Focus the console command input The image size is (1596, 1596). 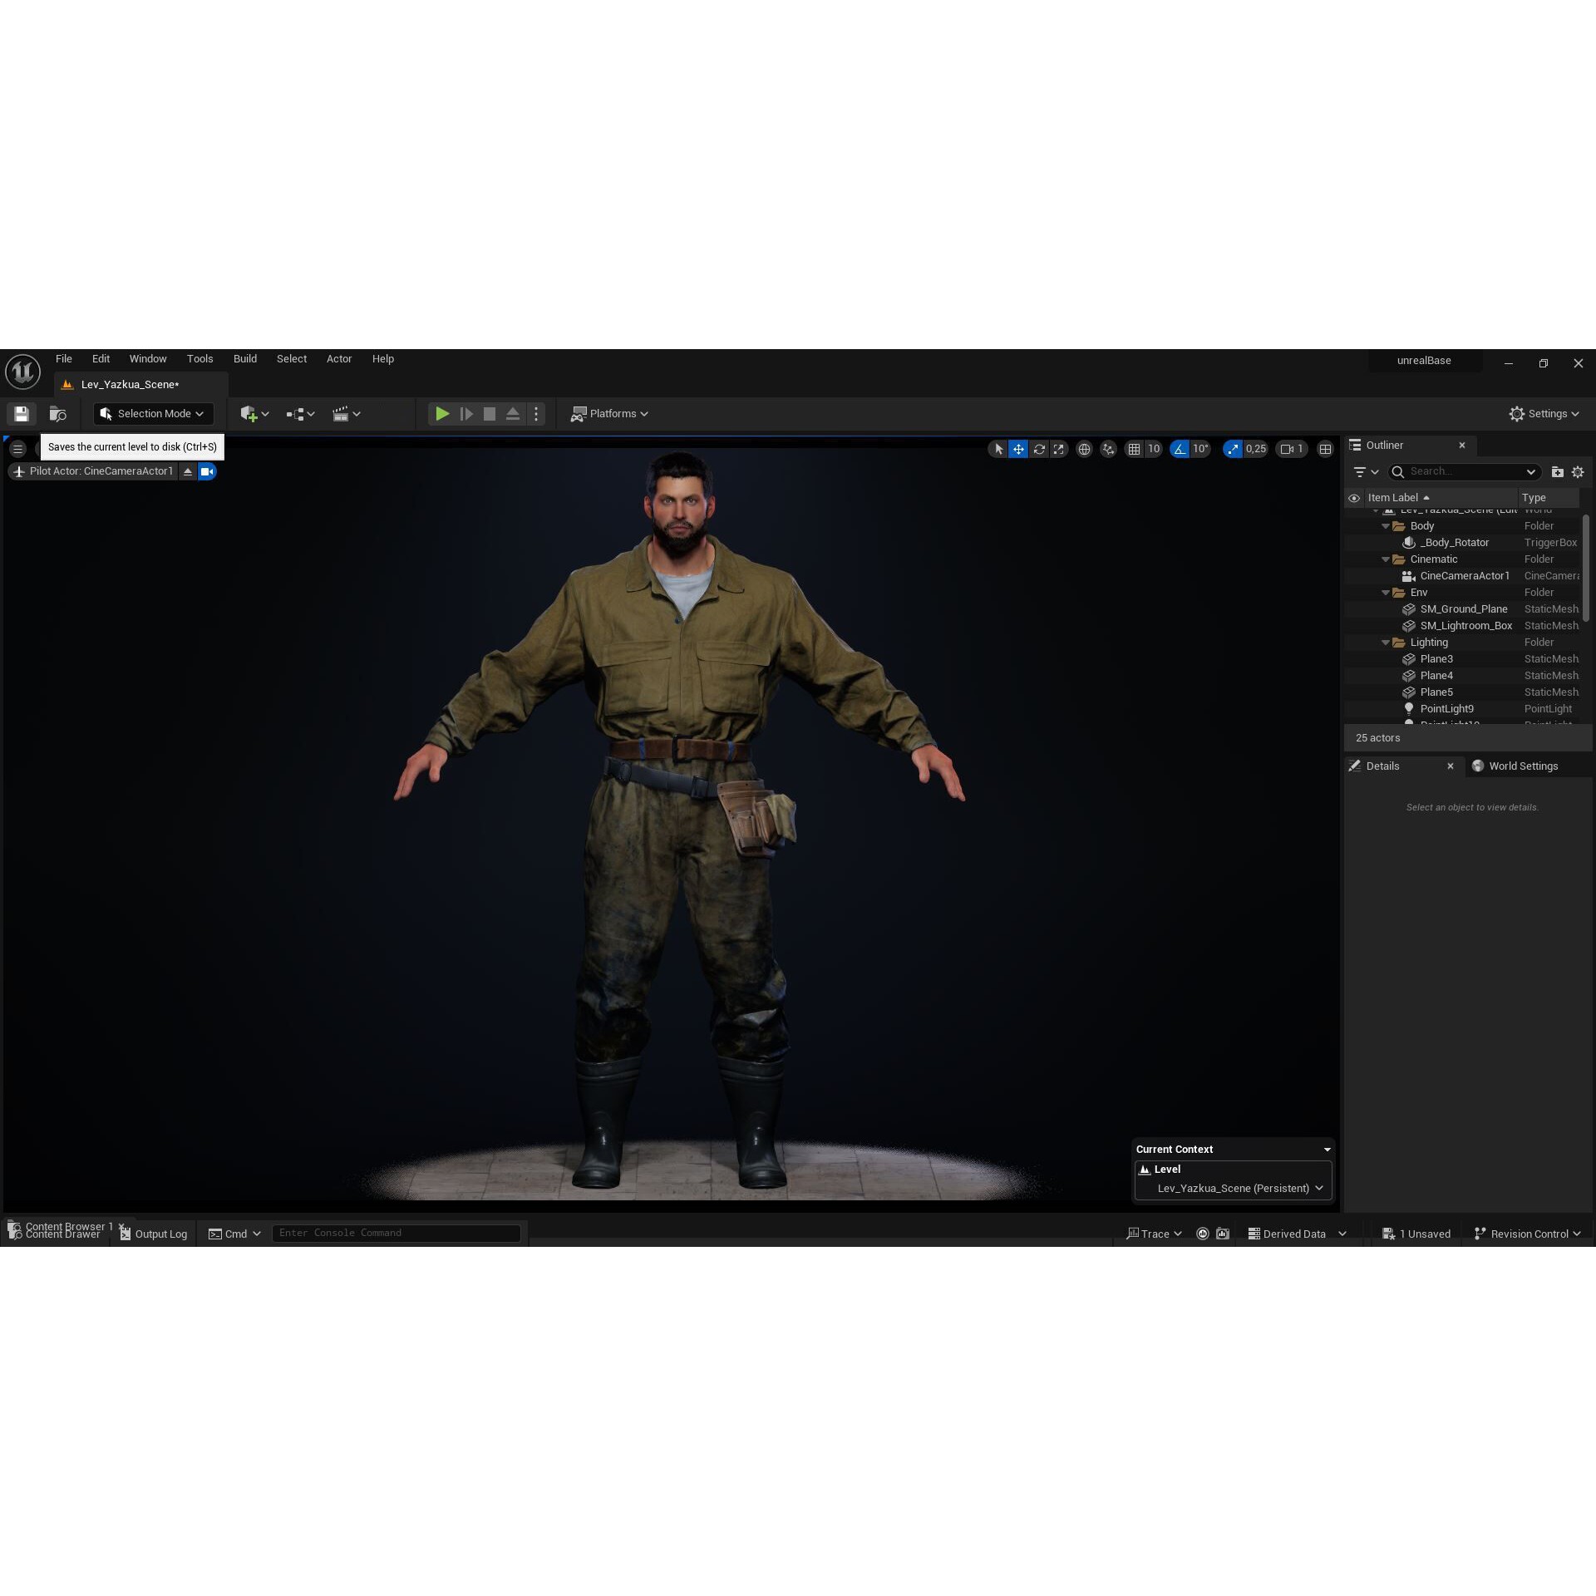[397, 1234]
